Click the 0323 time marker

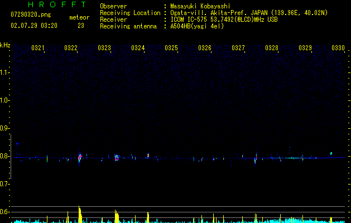point(104,48)
